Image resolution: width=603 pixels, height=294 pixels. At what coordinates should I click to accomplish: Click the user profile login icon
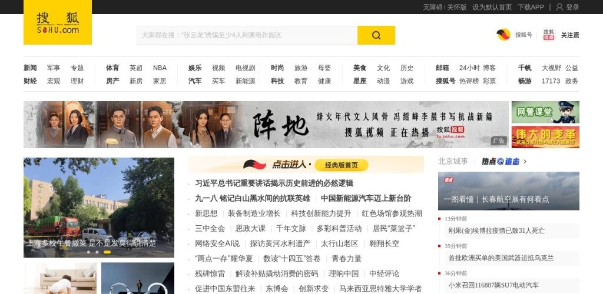(559, 7)
